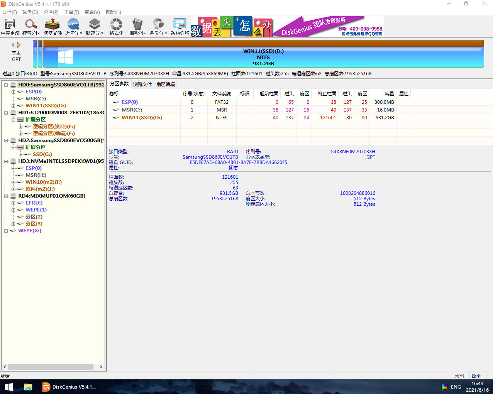This screenshot has height=394, width=493.
Task: Choose the 格式化 format tool
Action: [x=116, y=27]
